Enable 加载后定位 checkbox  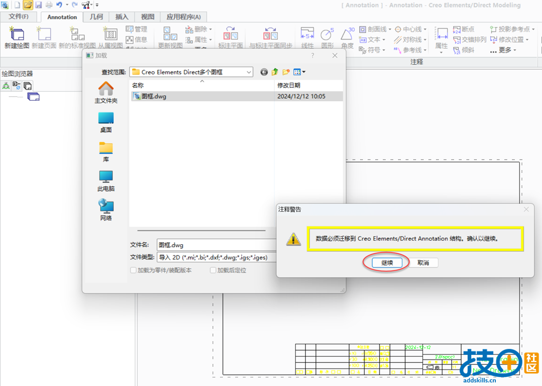(213, 270)
